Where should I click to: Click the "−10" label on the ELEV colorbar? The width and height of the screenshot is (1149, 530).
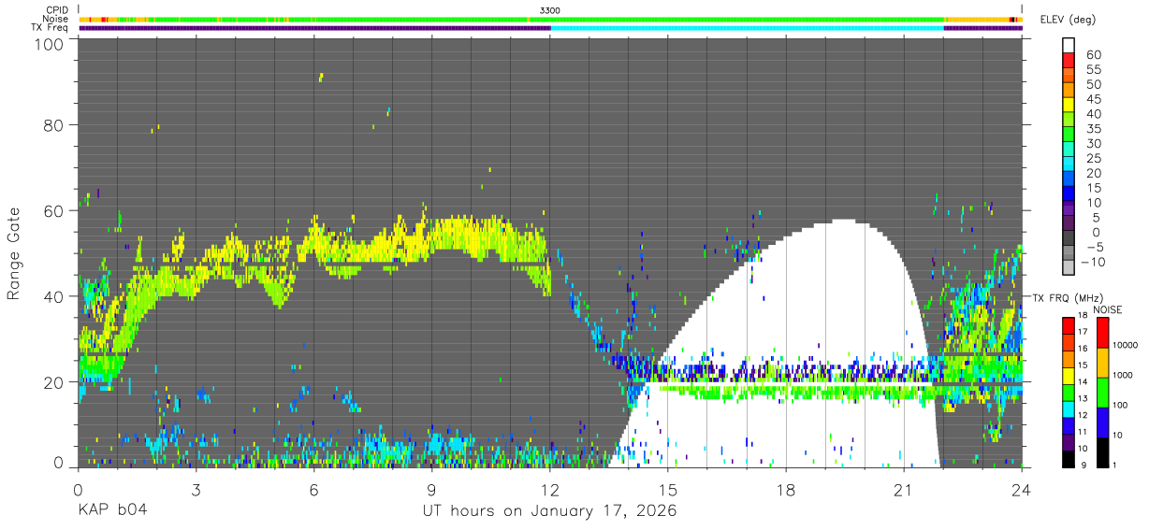pyautogui.click(x=1091, y=263)
